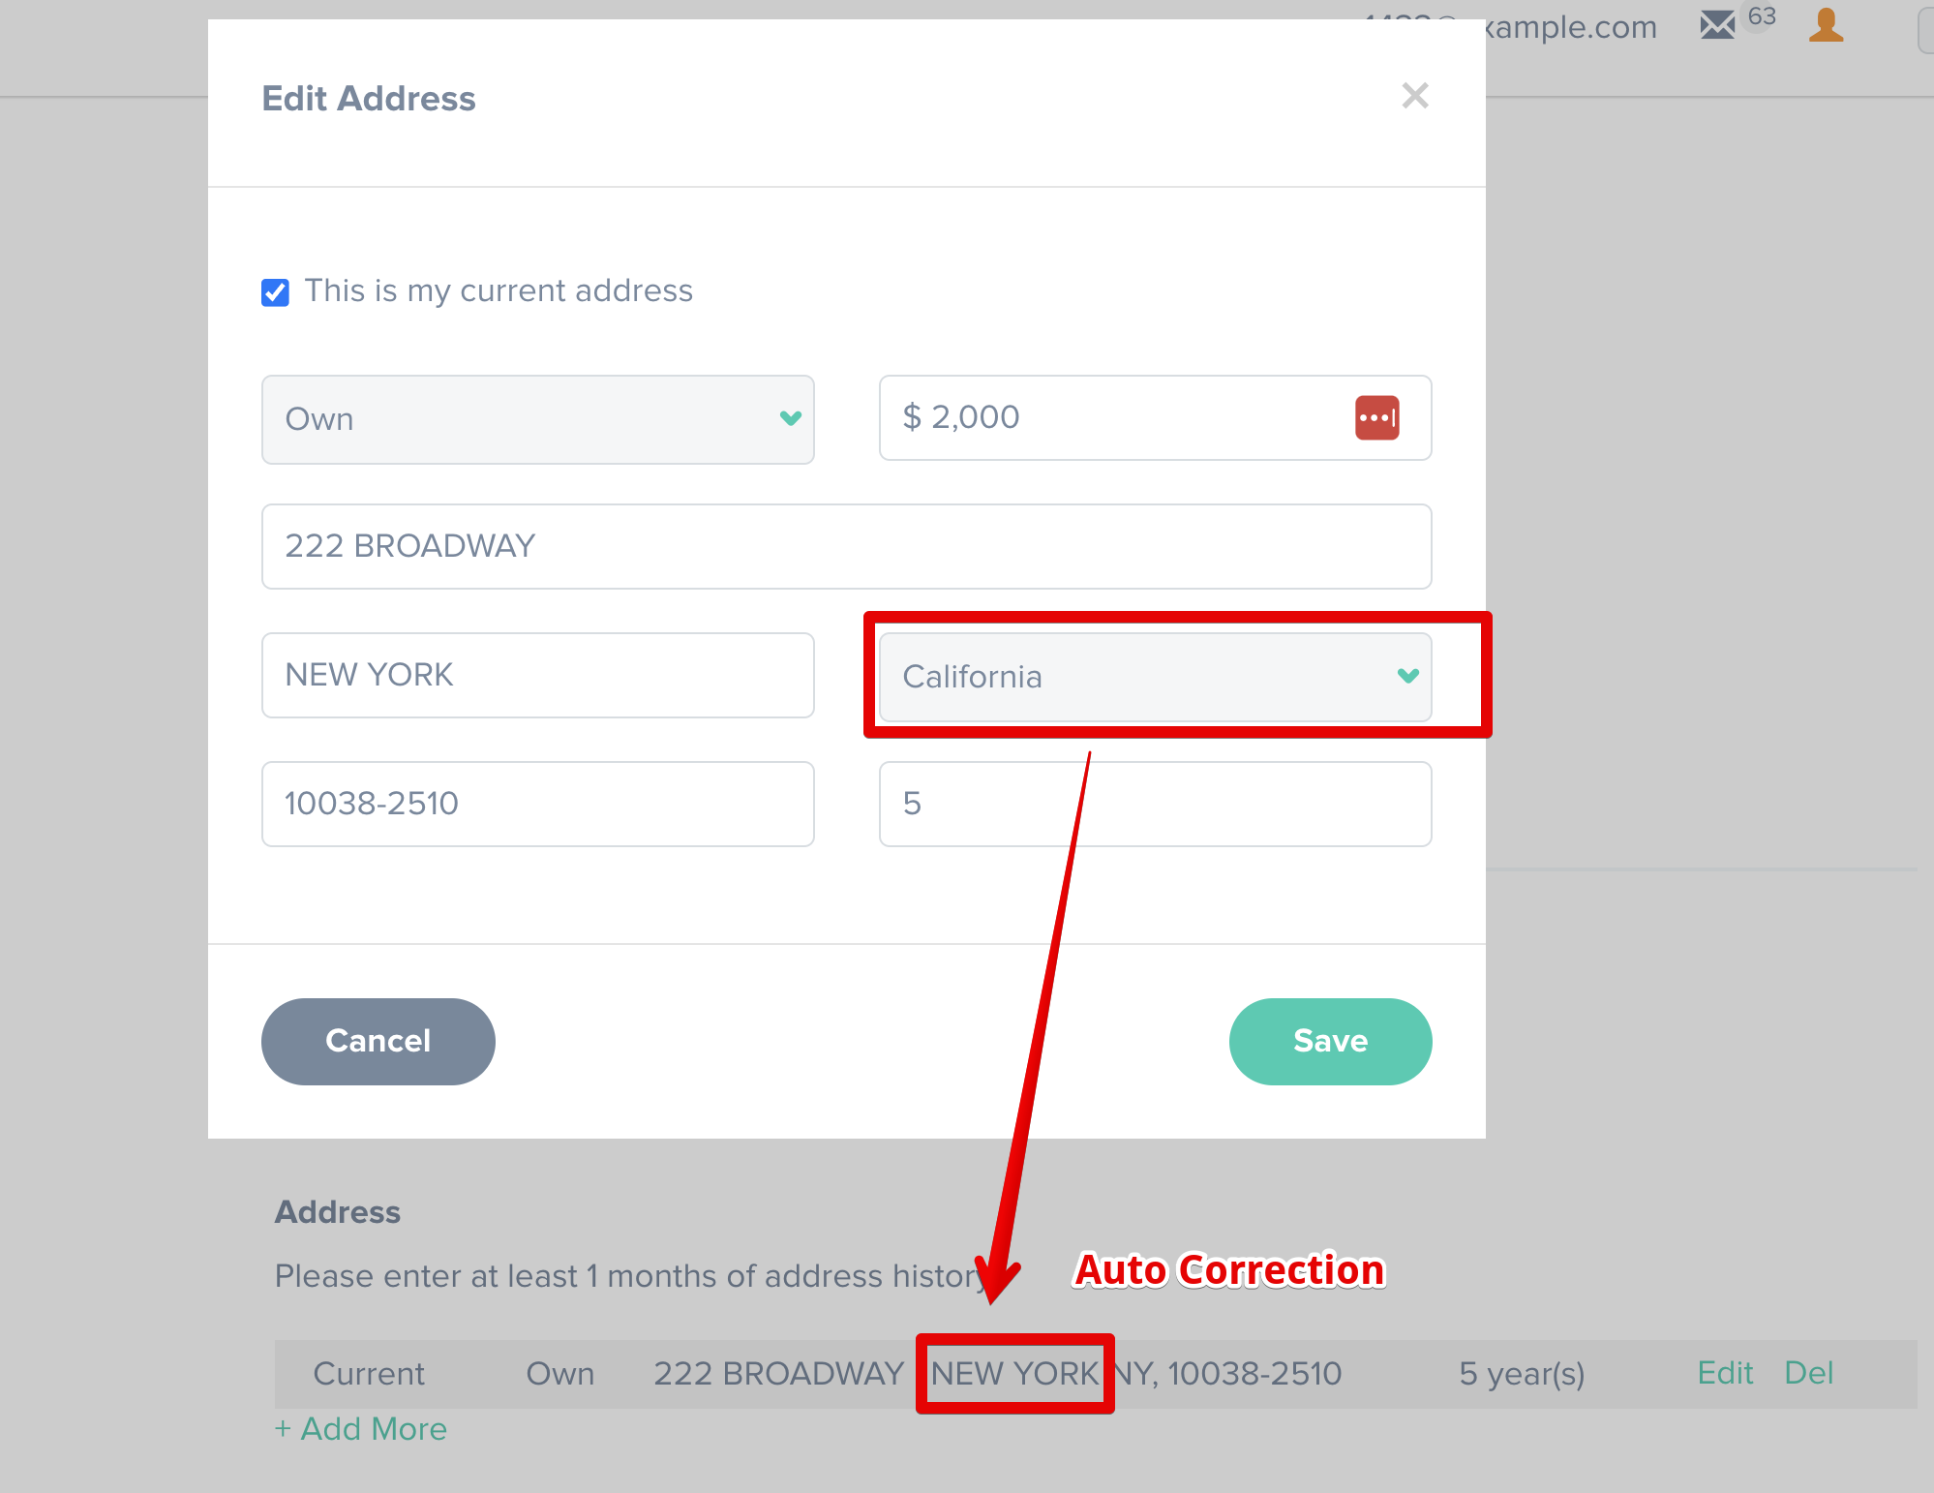This screenshot has width=1934, height=1493.
Task: Open the Own residence type dropdown
Action: [537, 419]
